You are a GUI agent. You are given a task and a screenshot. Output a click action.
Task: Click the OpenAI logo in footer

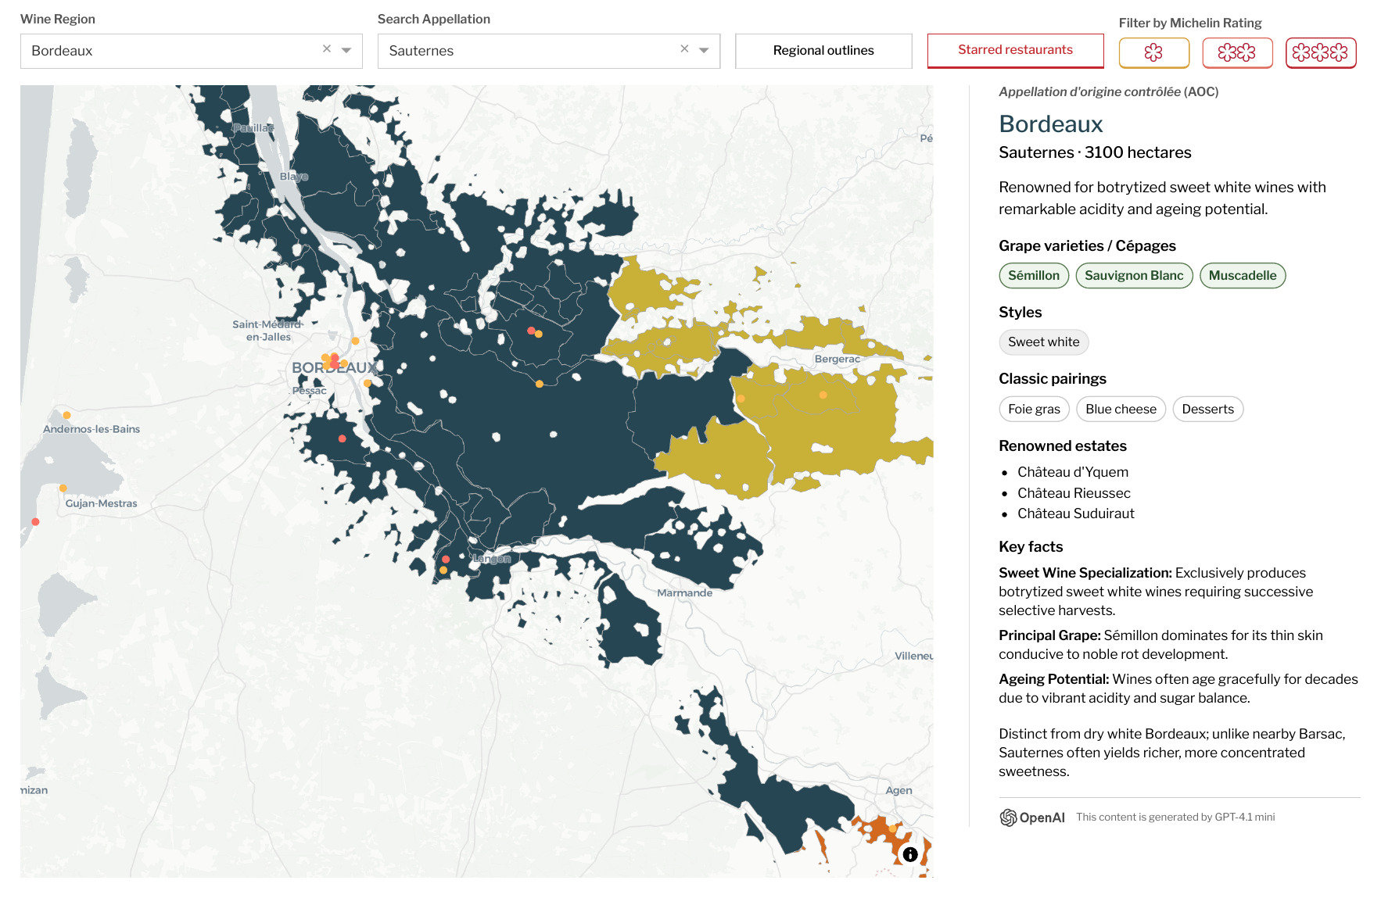tap(1032, 818)
